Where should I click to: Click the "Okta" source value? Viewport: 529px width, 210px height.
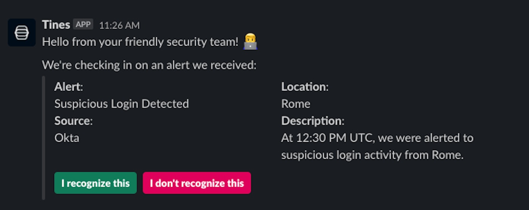pos(67,138)
